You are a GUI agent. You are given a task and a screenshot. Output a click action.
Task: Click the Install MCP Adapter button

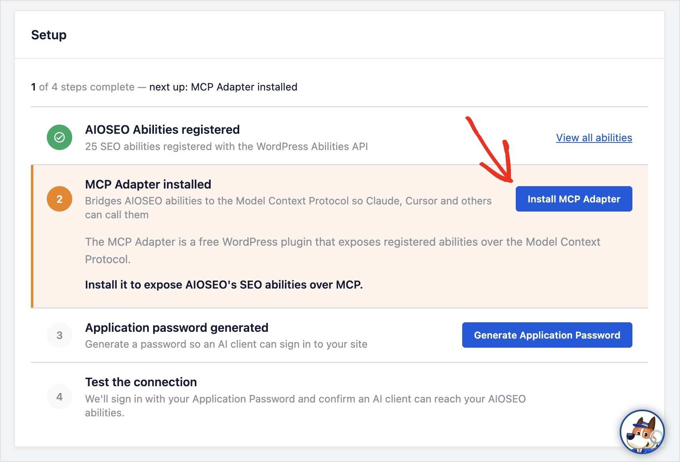(x=574, y=199)
